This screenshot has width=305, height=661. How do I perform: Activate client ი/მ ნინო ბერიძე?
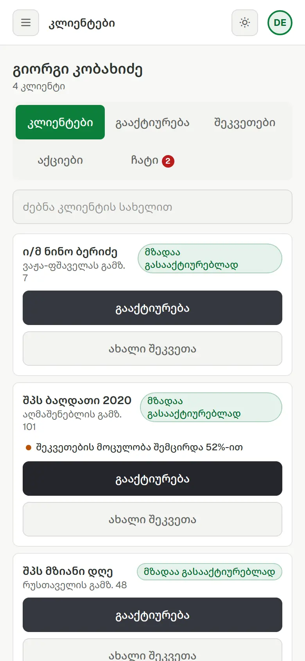152,308
